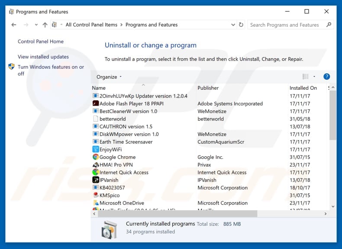Select 'DiskWMpower version 1.0' entry
The image size is (342, 249).
[x=129, y=134]
